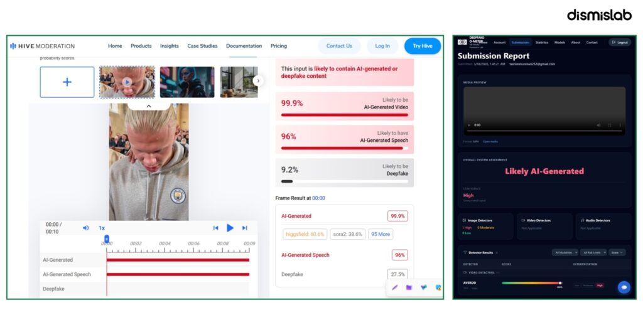Go to Hive Case Studies

coord(203,46)
